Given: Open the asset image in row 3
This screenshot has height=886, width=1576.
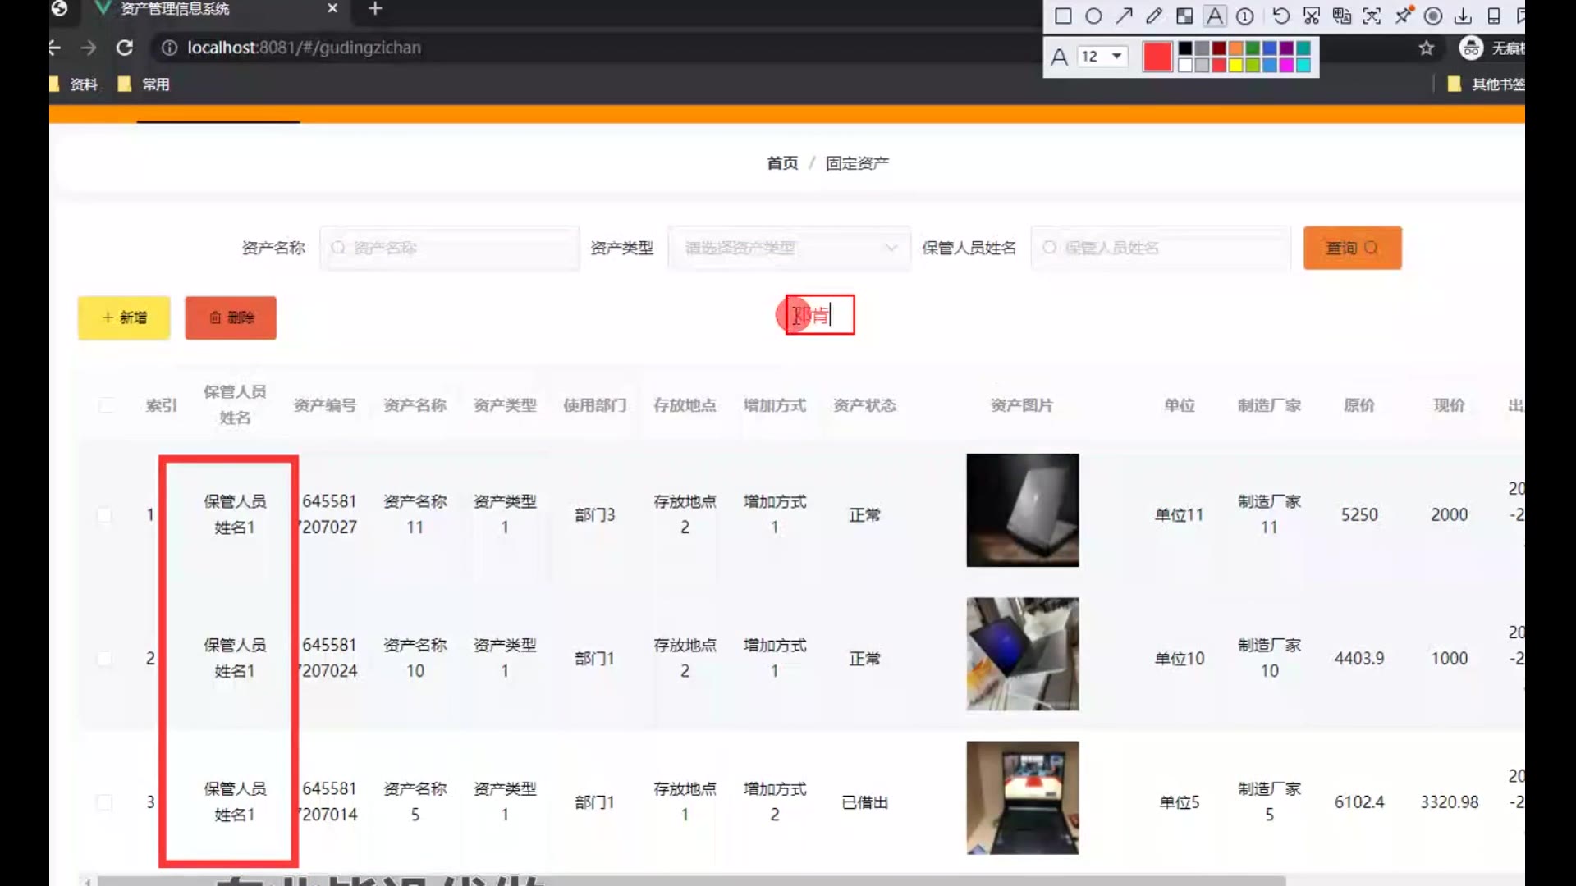Looking at the screenshot, I should coord(1022,797).
